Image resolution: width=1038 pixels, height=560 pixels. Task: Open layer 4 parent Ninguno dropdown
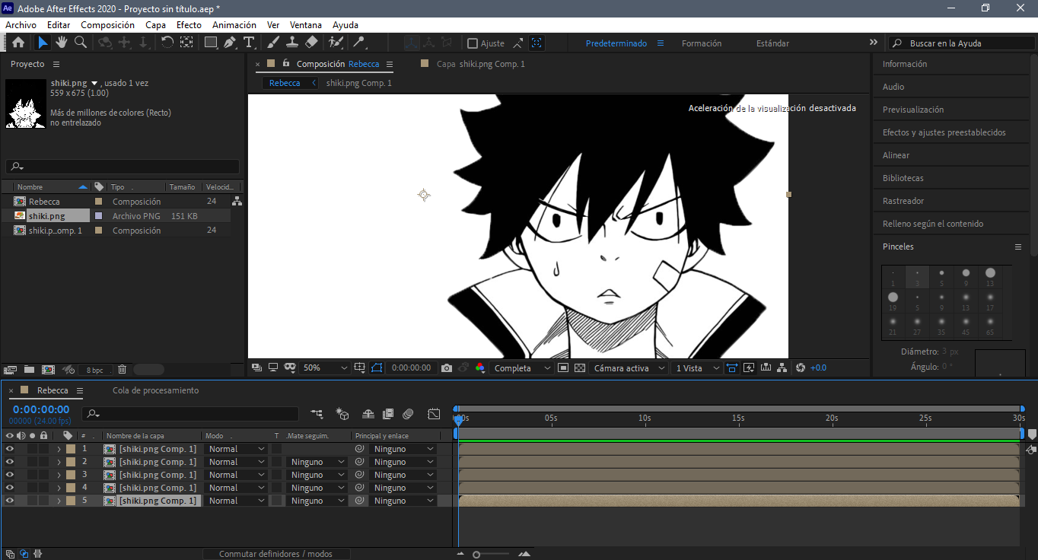tap(403, 488)
